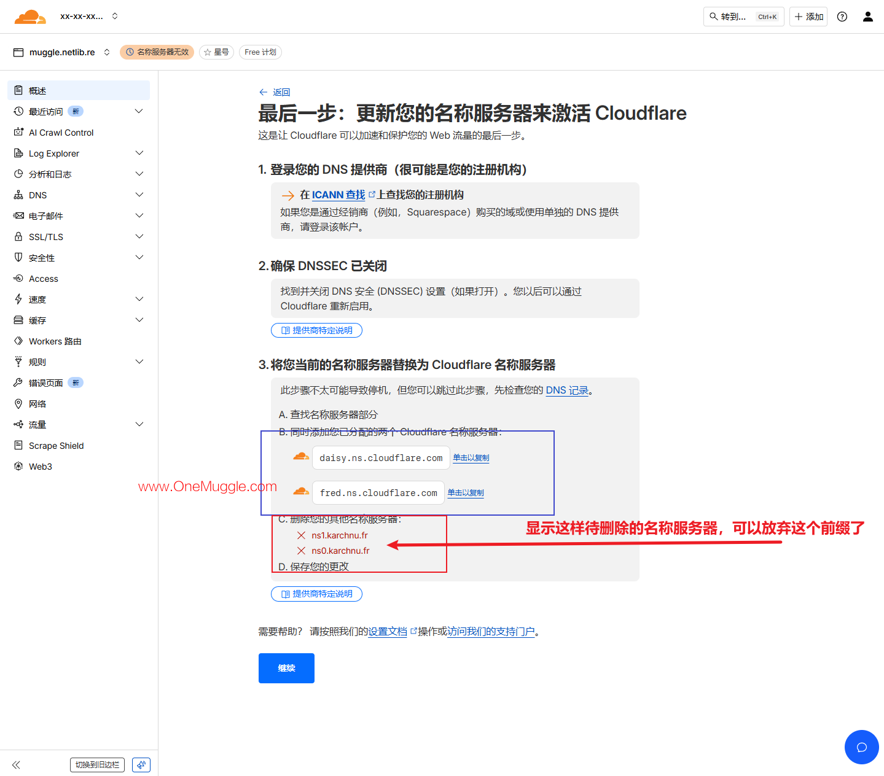
Task: Click the 返回 back link
Action: point(275,92)
